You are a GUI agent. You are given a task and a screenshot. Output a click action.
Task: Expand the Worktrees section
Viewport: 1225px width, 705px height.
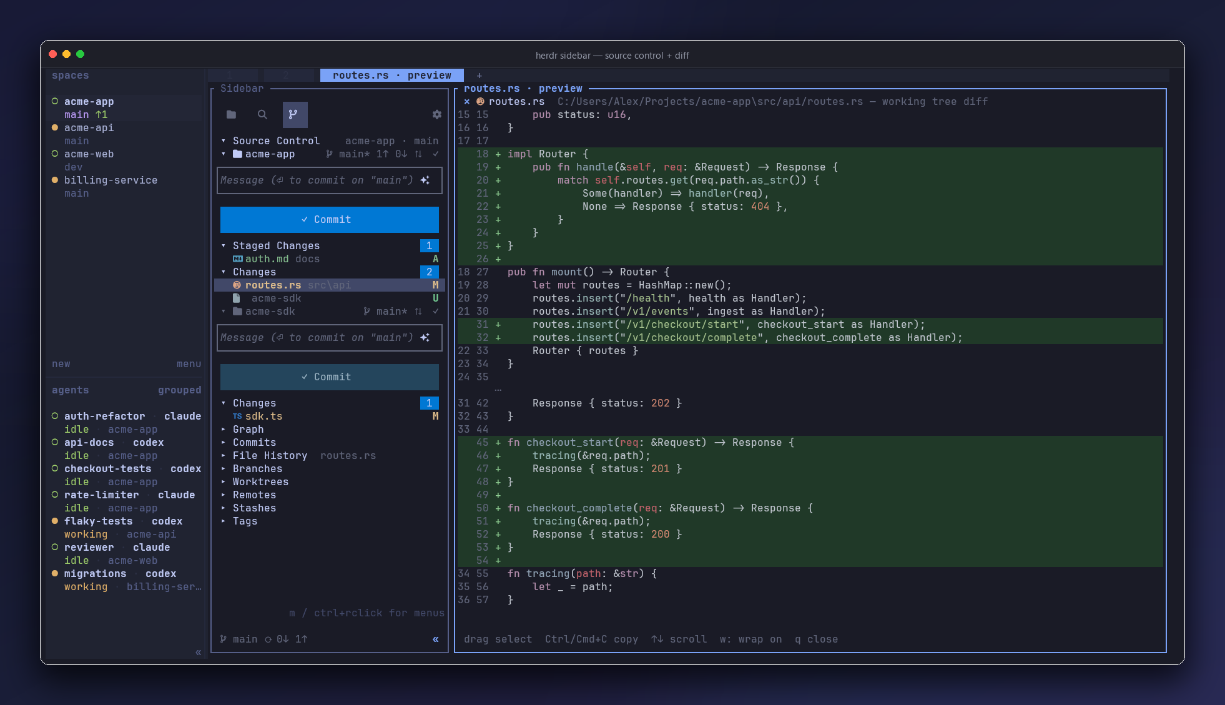click(x=224, y=482)
